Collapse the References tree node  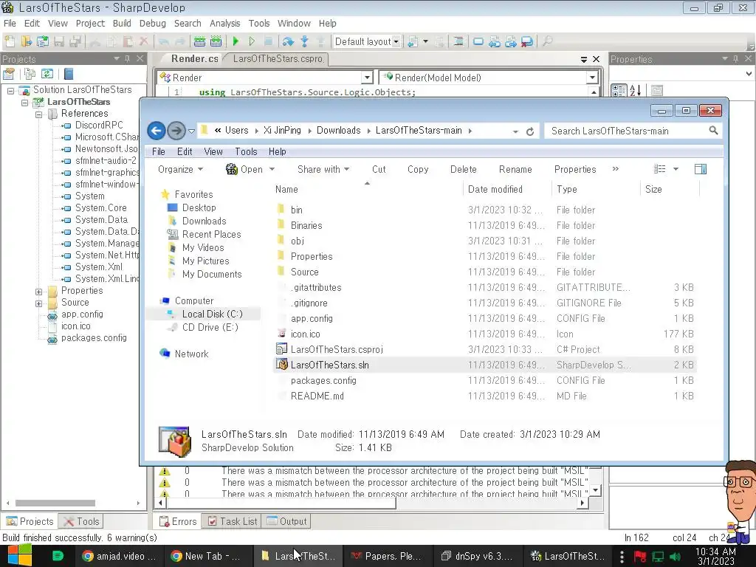click(x=38, y=114)
